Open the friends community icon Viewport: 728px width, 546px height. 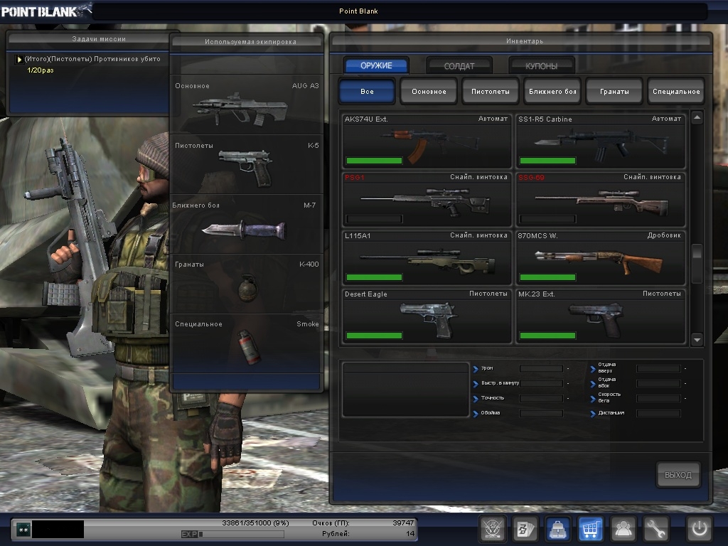tap(623, 529)
